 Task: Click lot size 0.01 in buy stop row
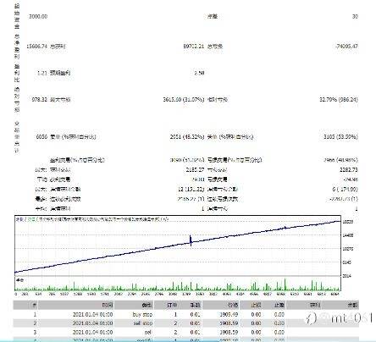point(195,314)
